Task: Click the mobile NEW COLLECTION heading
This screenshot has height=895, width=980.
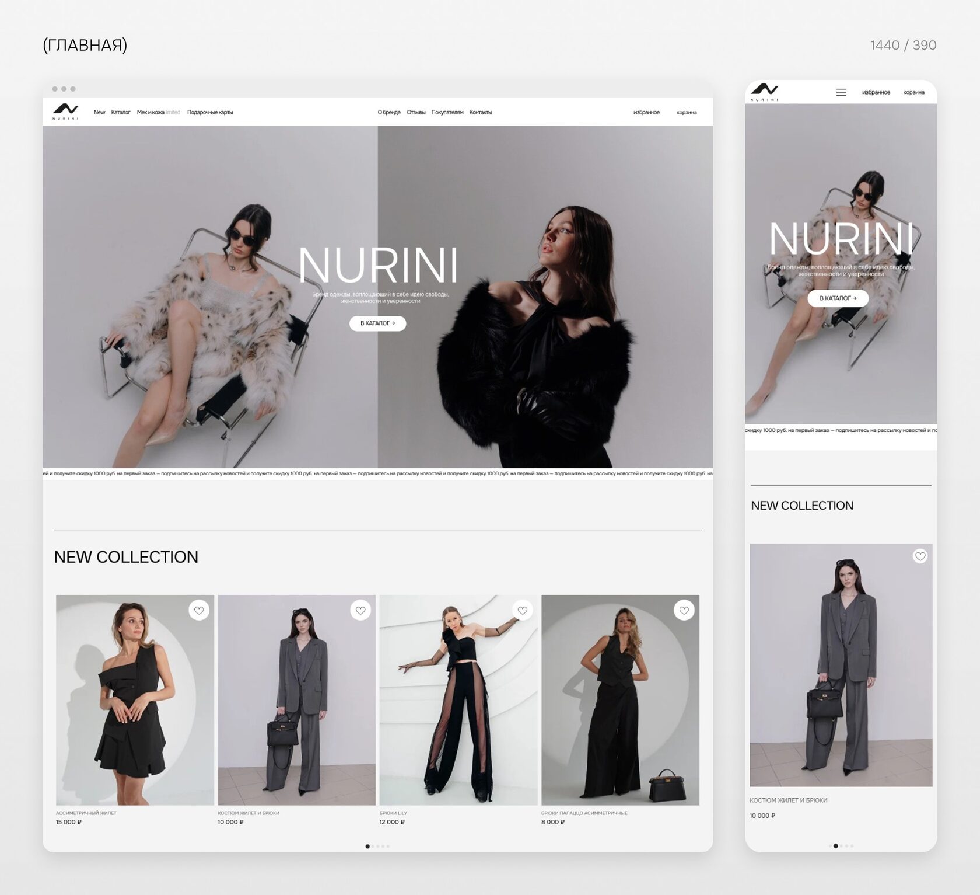Action: pyautogui.click(x=802, y=506)
